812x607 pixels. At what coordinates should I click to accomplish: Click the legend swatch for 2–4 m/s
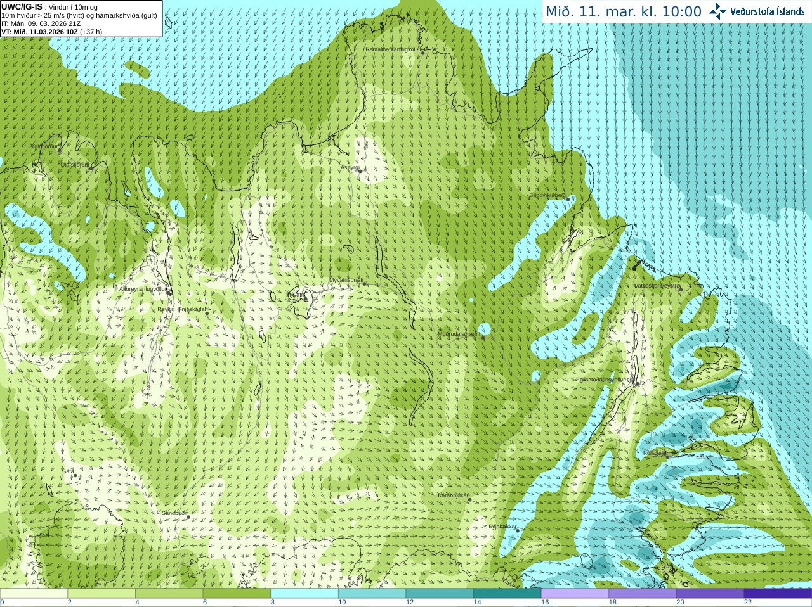101,594
